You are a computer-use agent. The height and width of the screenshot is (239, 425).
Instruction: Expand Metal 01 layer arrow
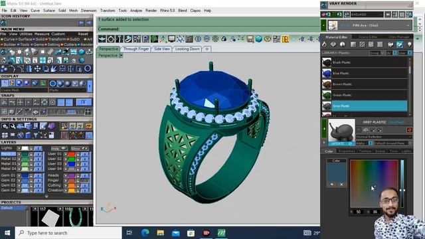(19, 154)
